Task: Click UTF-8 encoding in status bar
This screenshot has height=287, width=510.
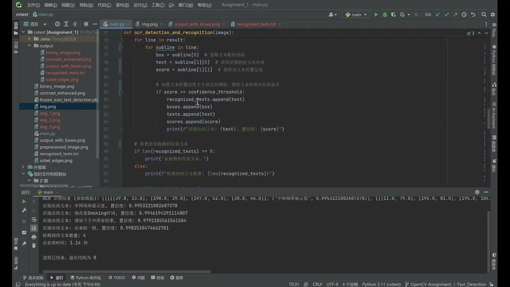Action: click(x=332, y=284)
